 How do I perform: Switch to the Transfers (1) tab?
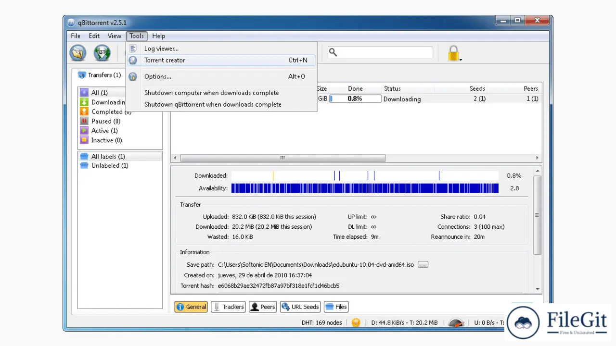click(99, 75)
